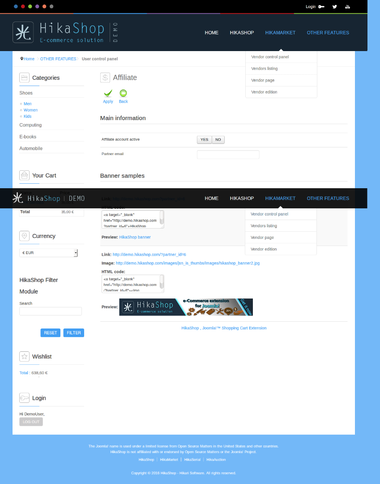Go to Home via breadcrumb link

coord(29,59)
